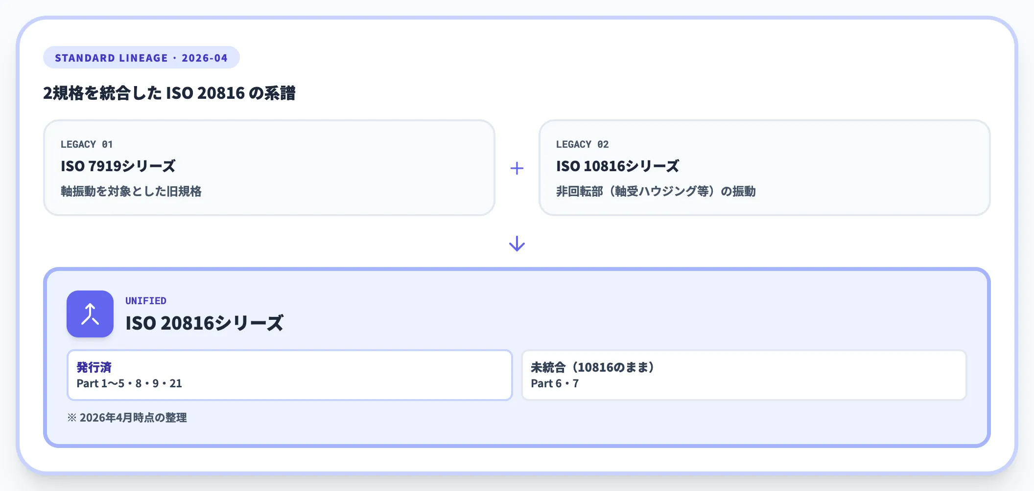Open the Part 1〜5・8・9・21 list
Screen dimensions: 1034x491
pyautogui.click(x=129, y=383)
